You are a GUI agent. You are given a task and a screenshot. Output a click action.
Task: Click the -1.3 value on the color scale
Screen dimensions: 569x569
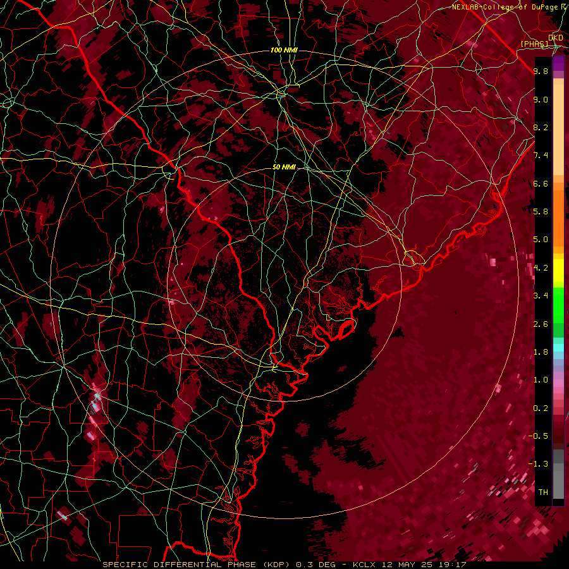[x=539, y=464]
